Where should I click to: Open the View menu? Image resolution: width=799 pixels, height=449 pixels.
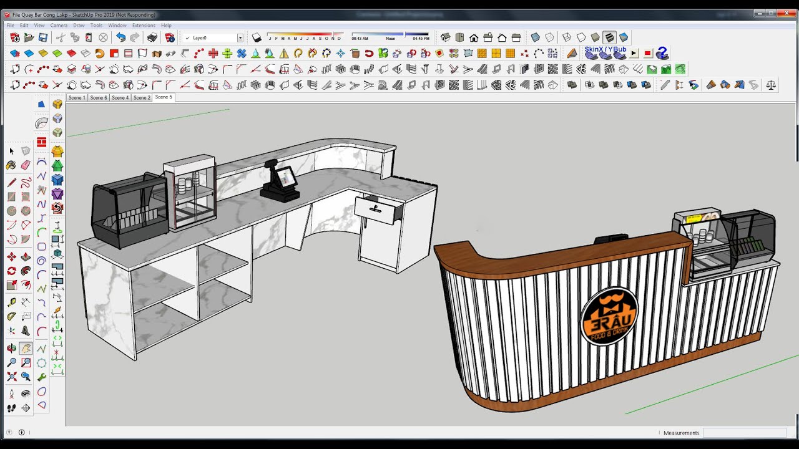39,26
